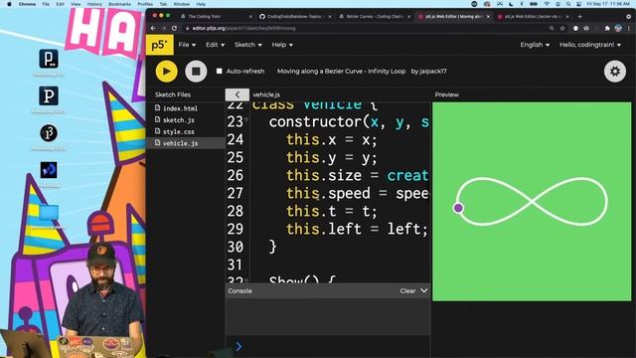Clear the console output
The width and height of the screenshot is (636, 358).
[x=407, y=291]
